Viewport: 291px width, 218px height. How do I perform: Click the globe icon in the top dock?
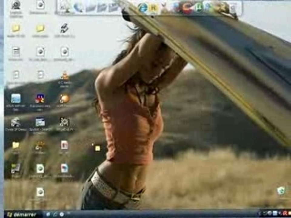tap(78, 8)
